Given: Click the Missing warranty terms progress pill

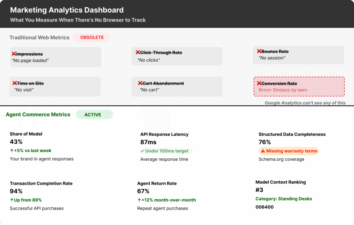Looking at the screenshot, I should click(x=288, y=151).
